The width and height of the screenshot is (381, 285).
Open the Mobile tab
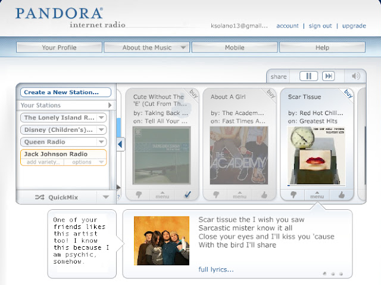pyautogui.click(x=235, y=48)
